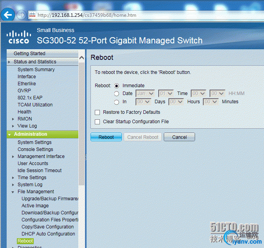This screenshot has height=248, width=264.
Task: Click the Cisco logo in header
Action: click(x=18, y=37)
